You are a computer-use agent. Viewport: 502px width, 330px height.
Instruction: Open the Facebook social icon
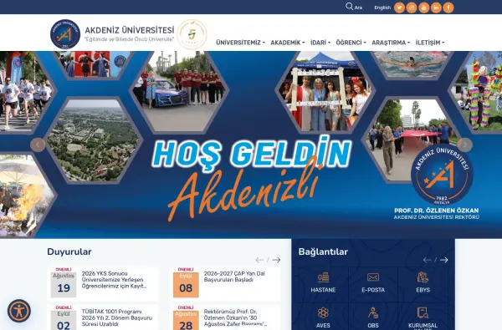click(x=448, y=8)
